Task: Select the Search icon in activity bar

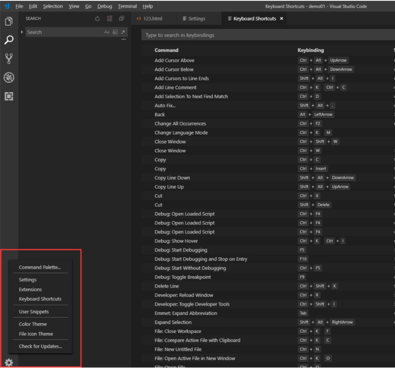Action: 9,40
